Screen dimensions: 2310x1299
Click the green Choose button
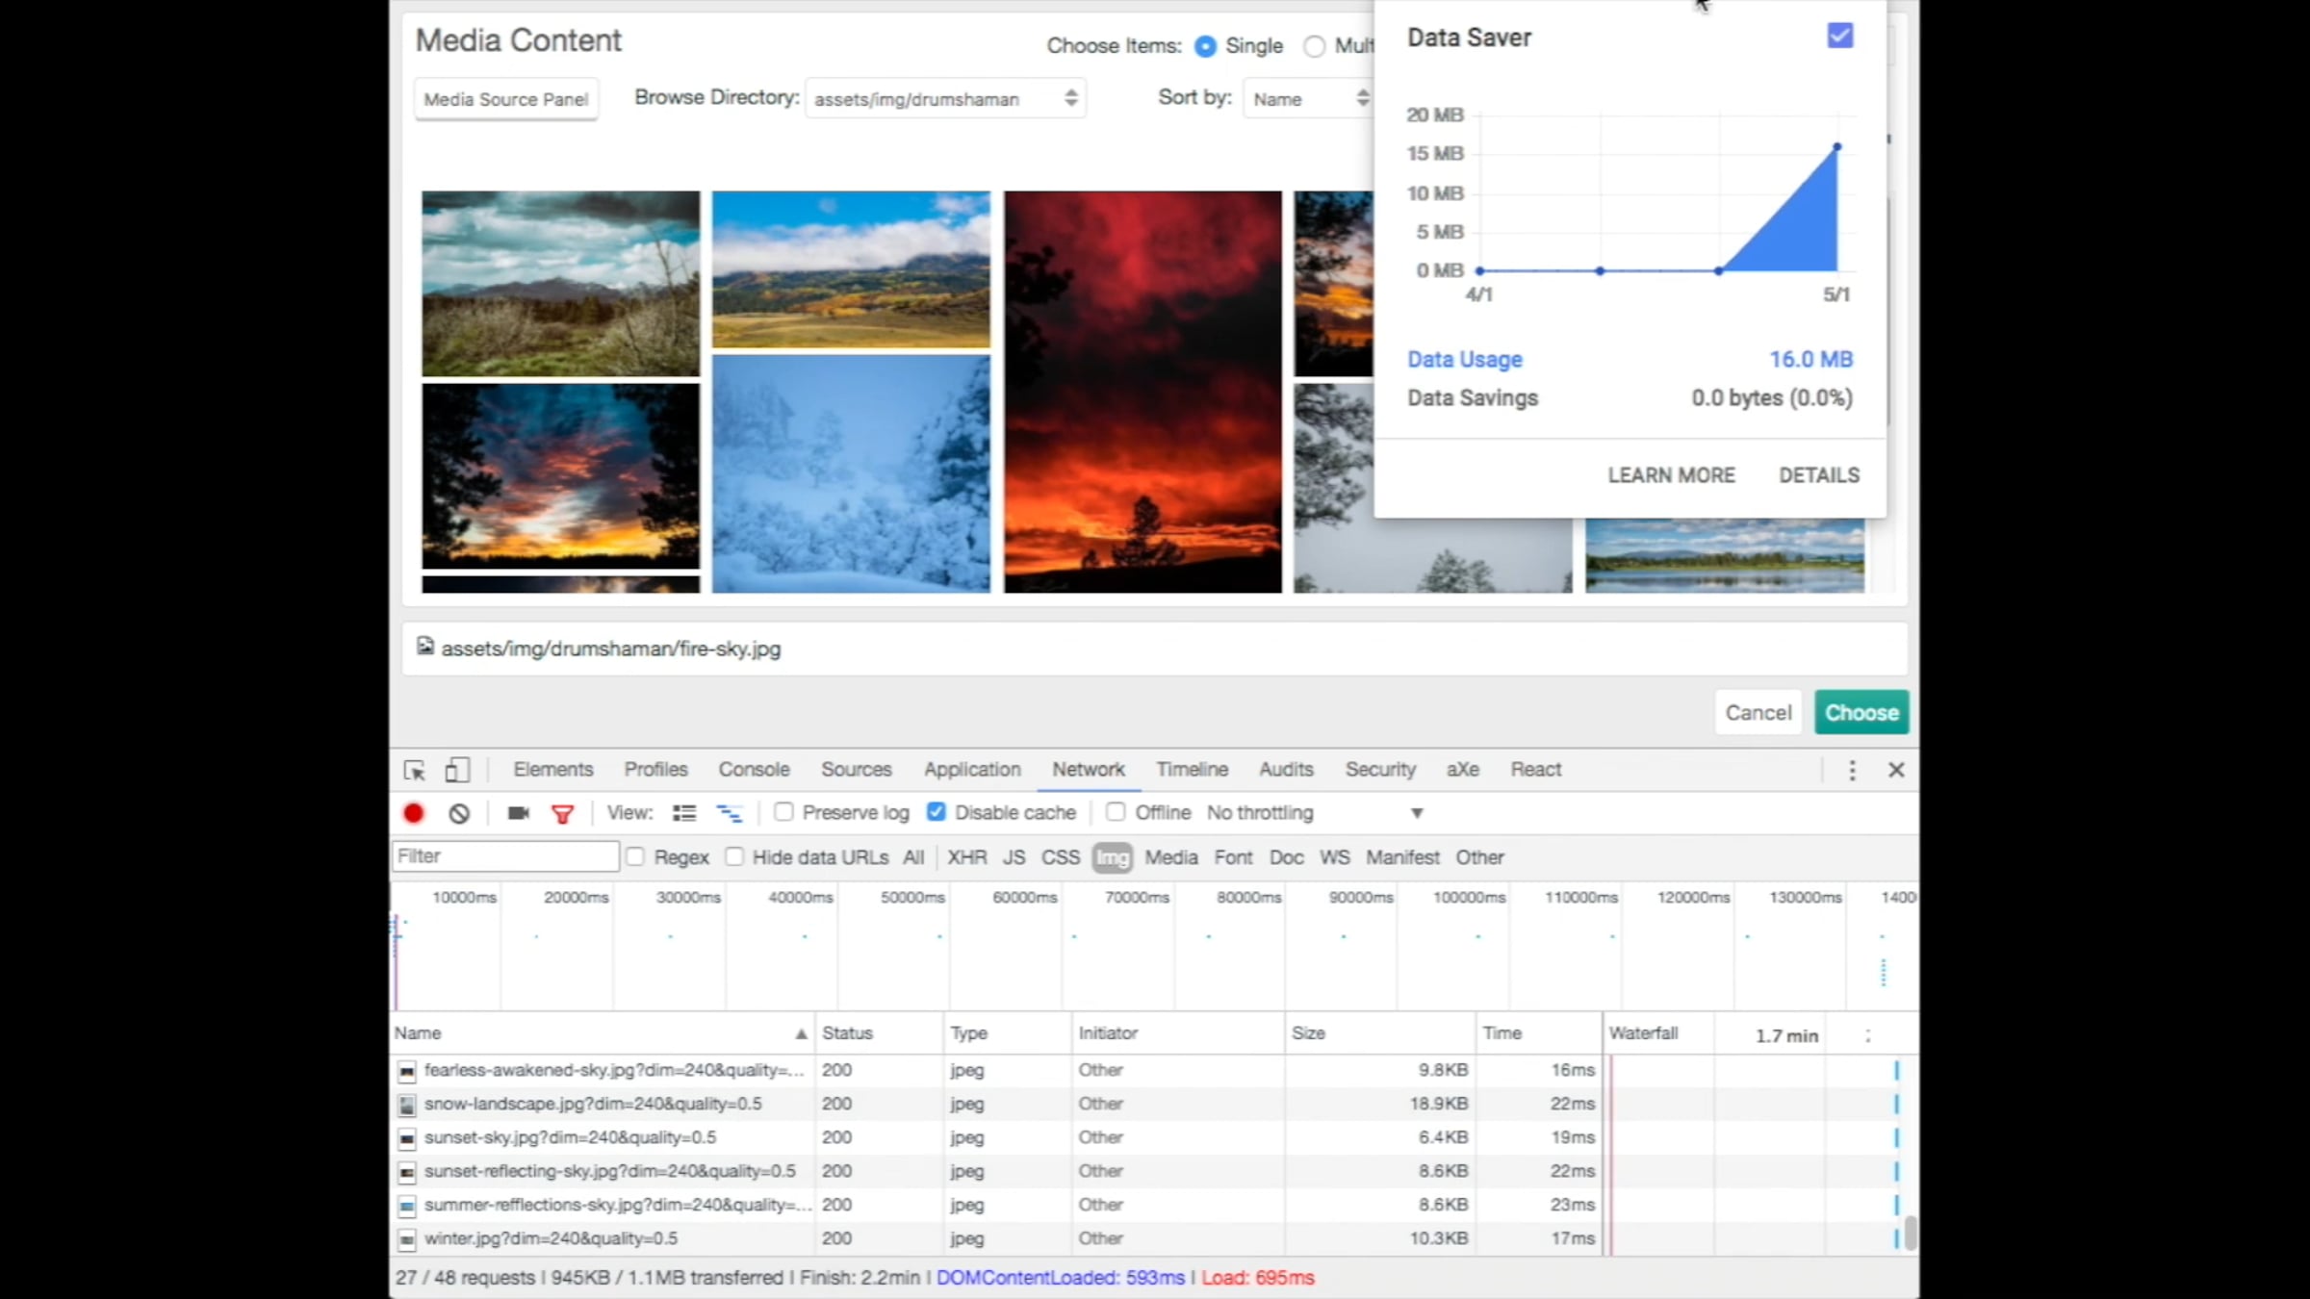(1861, 713)
